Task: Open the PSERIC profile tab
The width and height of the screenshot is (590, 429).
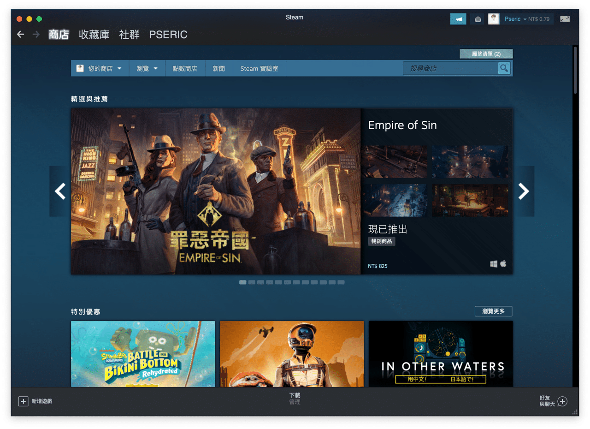Action: pos(168,35)
